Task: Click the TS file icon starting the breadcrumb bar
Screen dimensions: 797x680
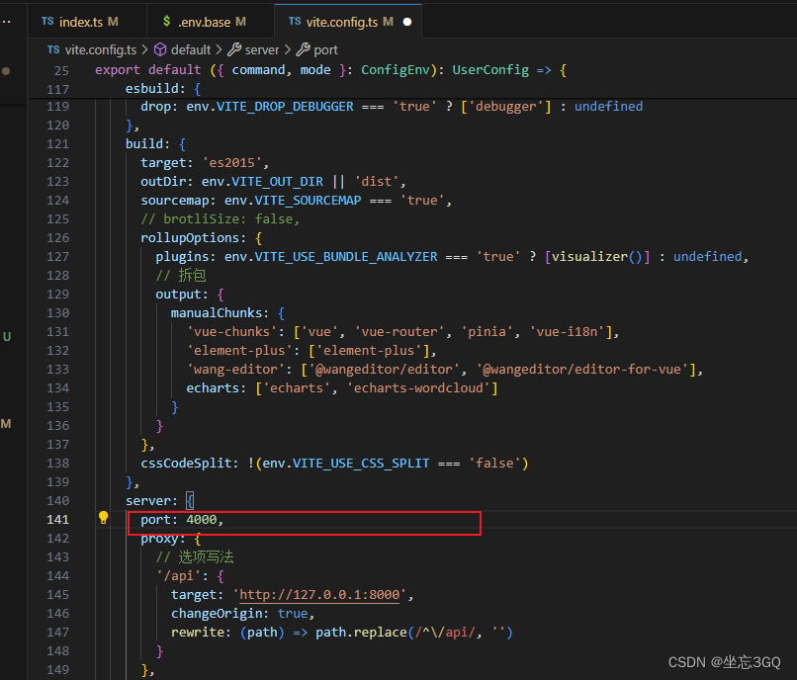Action: click(x=52, y=48)
